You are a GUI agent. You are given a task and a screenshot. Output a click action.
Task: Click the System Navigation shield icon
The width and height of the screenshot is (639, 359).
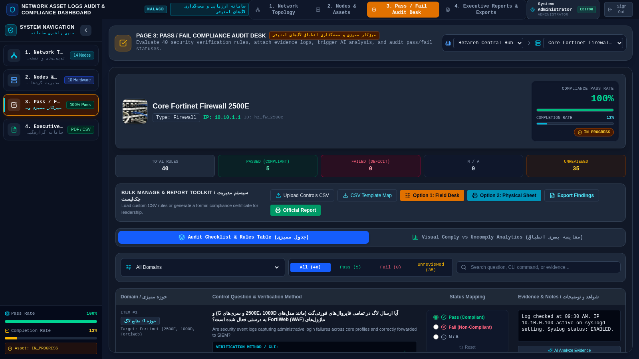click(11, 30)
